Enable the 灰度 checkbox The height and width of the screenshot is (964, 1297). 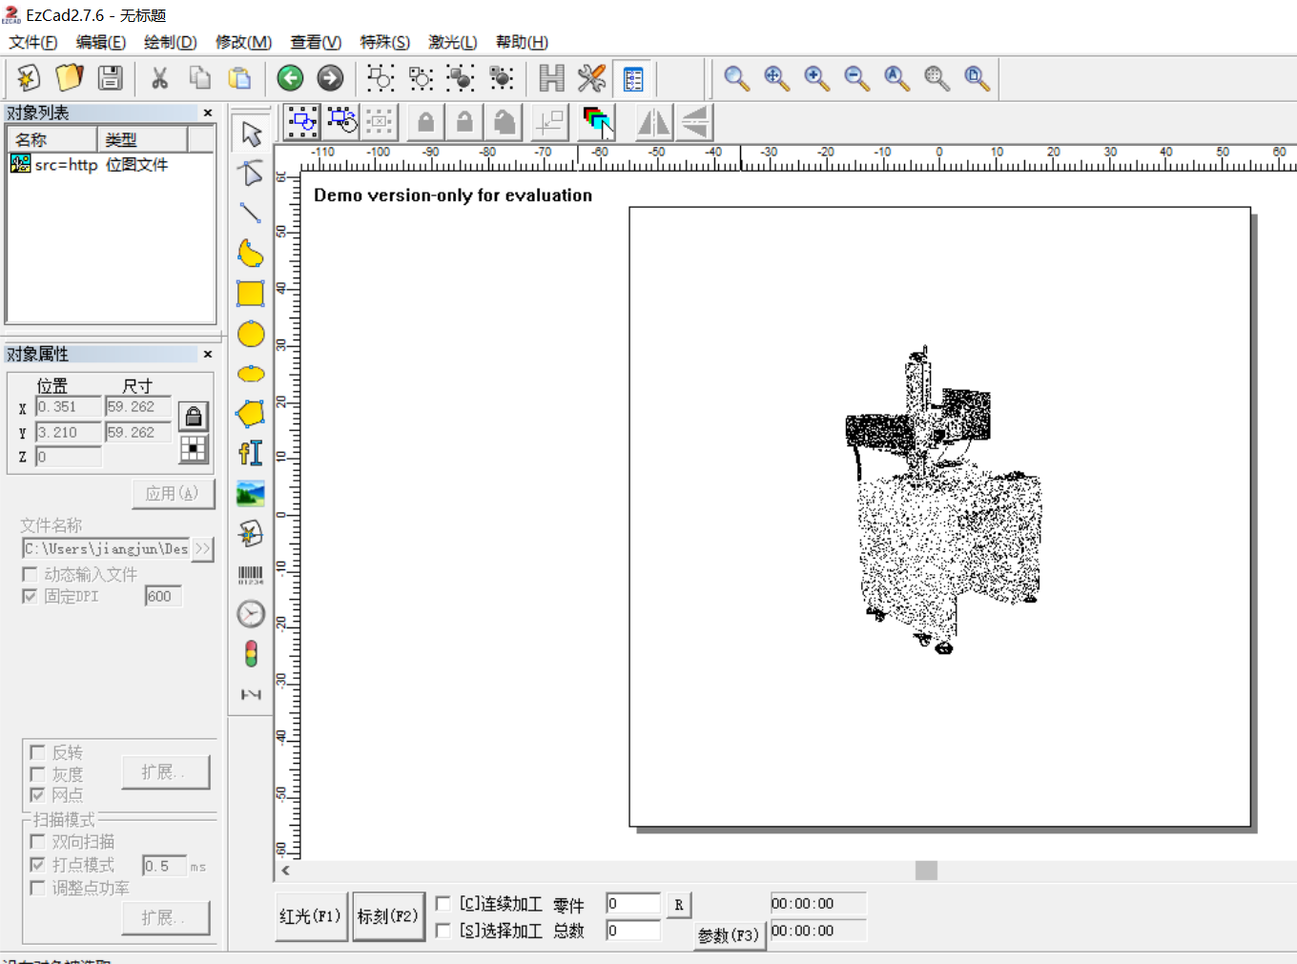click(38, 773)
